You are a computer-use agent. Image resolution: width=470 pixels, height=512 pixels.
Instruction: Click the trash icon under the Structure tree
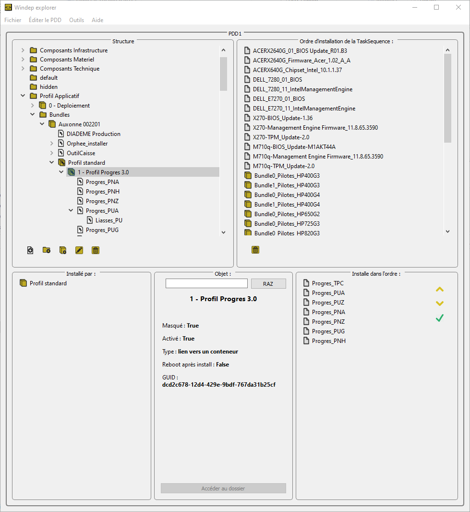coord(96,250)
